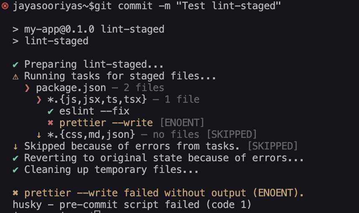
Task: Click the red chevron beside package.json
Action: [x=27, y=88]
